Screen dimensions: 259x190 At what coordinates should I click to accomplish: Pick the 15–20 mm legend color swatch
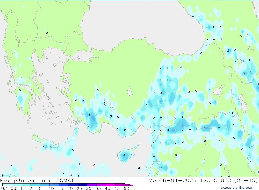click(x=64, y=185)
